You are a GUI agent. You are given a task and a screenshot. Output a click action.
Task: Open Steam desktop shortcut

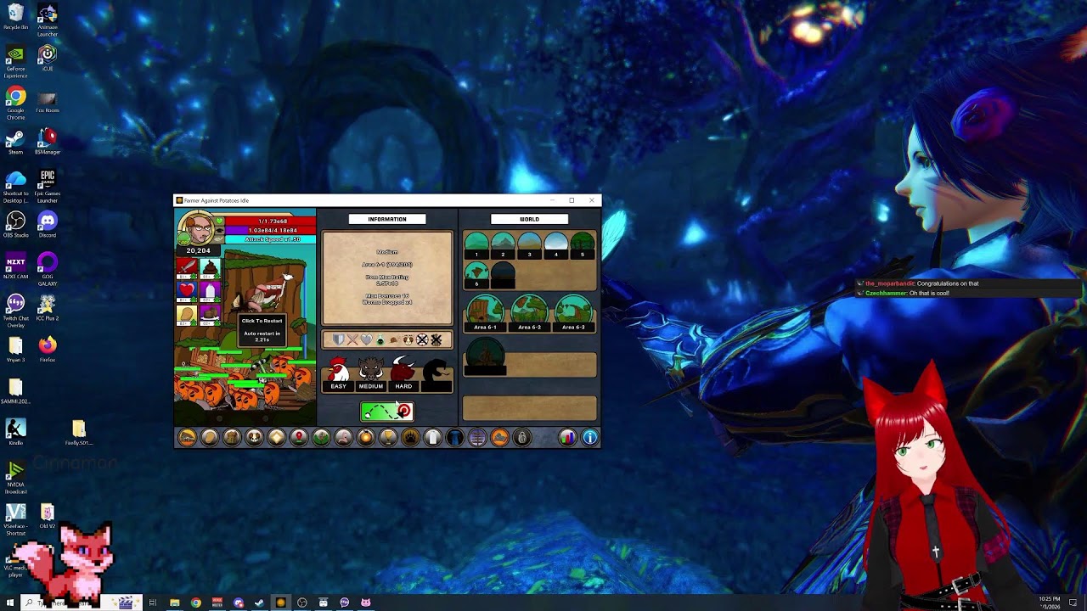pos(15,142)
